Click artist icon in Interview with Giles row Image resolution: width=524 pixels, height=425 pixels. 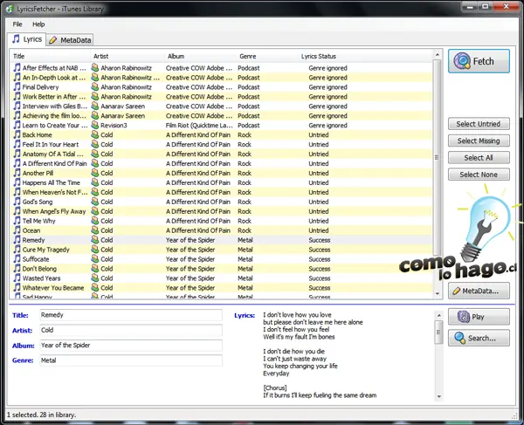click(95, 106)
